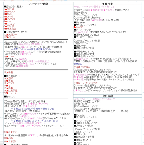The height and width of the screenshot is (145, 144).
Task: Select the '20★モンスター' red entry
Action: pyautogui.click(x=11, y=93)
